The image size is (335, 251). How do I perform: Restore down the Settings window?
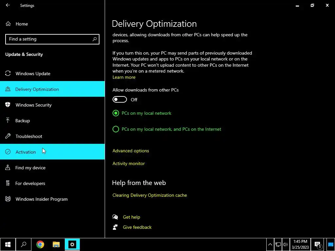312,5
